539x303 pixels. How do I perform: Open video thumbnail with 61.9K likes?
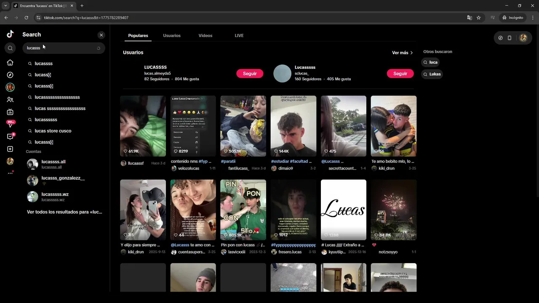[x=143, y=126]
